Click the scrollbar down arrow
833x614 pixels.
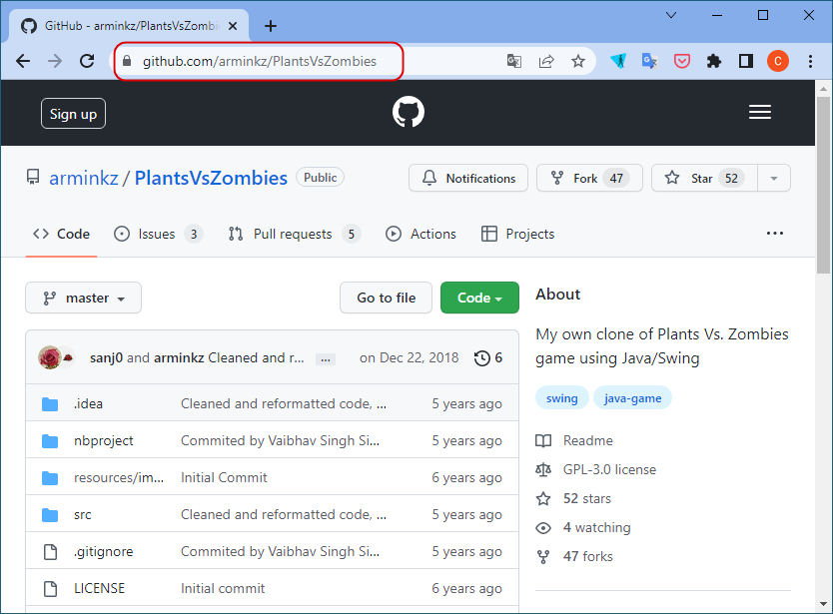tap(823, 604)
